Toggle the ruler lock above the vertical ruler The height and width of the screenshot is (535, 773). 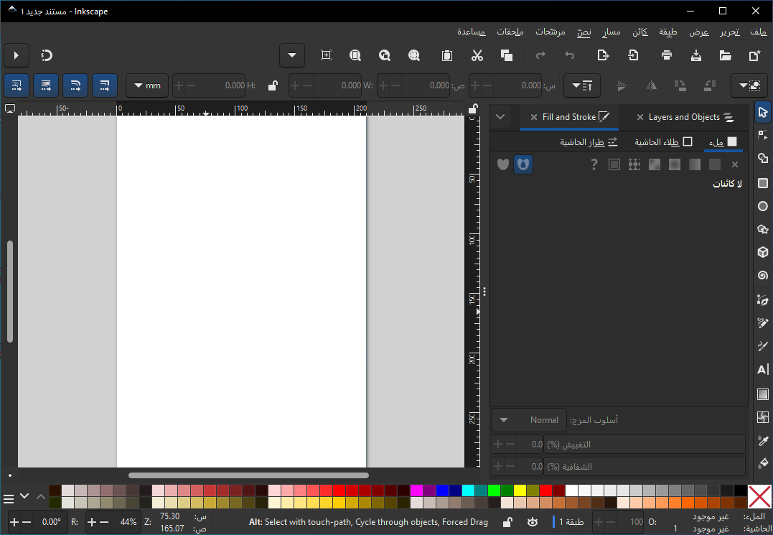click(x=473, y=108)
